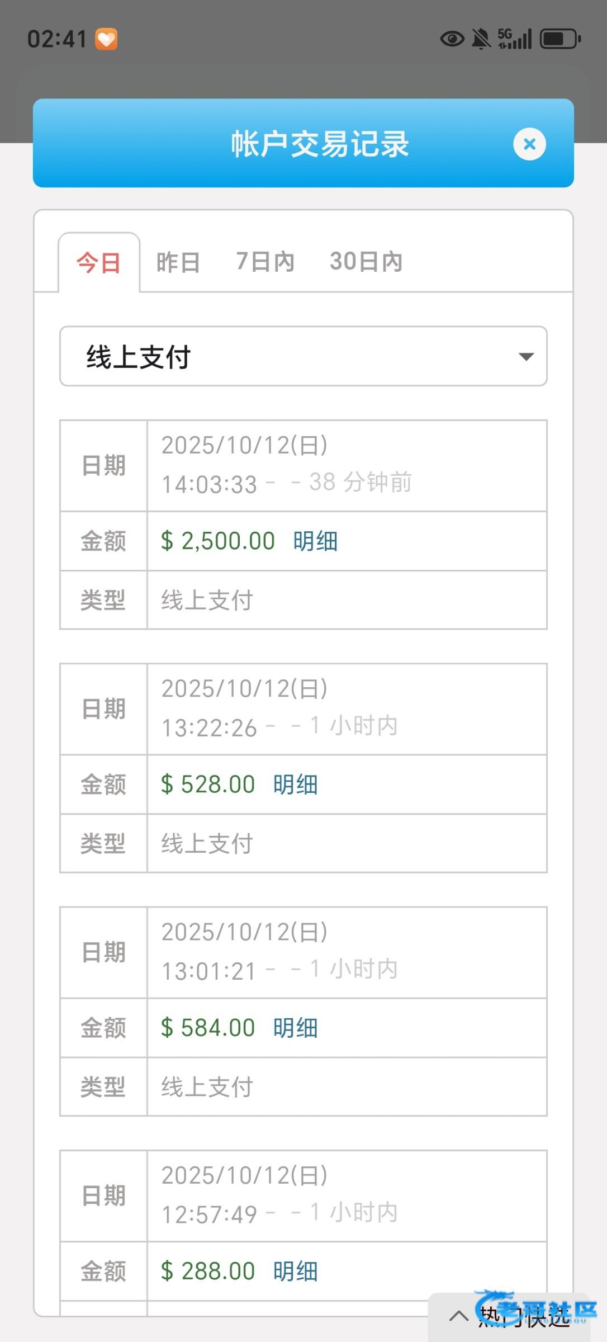Tap the battery indicator icon
Image resolution: width=607 pixels, height=1342 pixels.
click(x=559, y=39)
